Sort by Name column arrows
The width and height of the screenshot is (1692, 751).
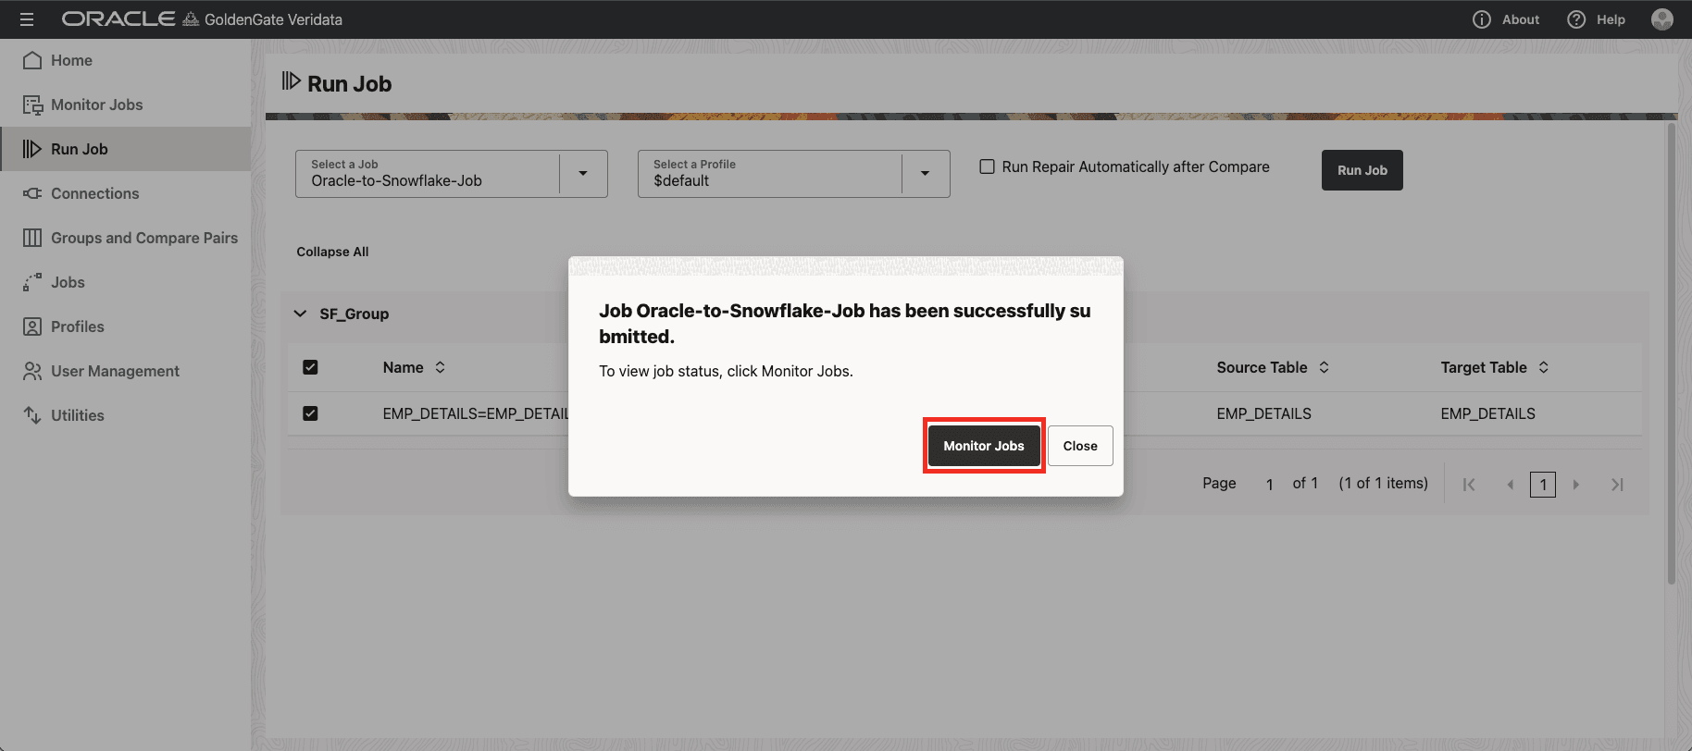441,367
